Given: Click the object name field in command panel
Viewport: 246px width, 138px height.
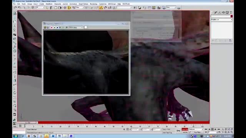Looking at the screenshot, I should [x=220, y=16].
